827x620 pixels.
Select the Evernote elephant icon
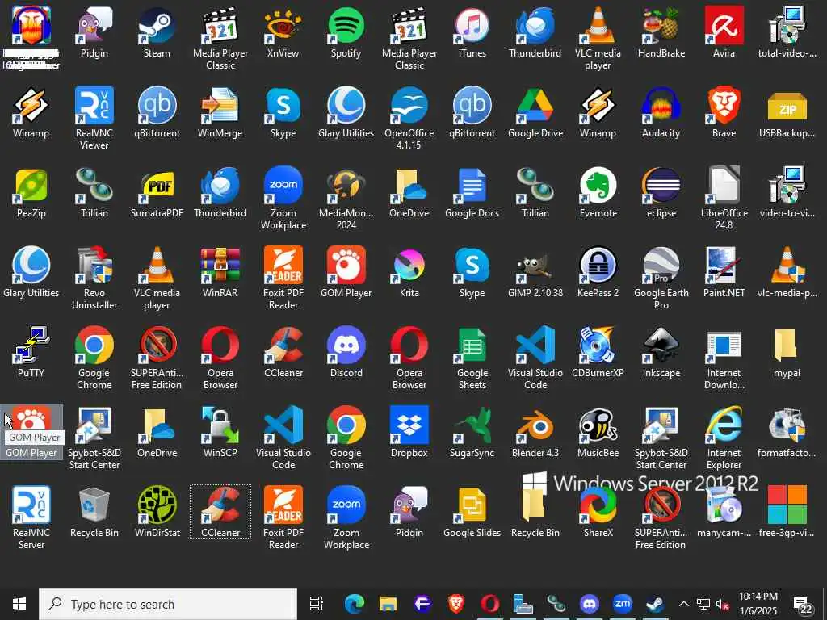coord(598,193)
